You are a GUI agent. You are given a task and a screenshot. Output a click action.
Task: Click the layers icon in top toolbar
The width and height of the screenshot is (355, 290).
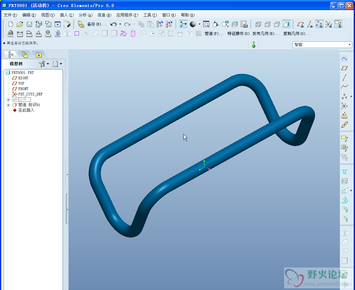[x=235, y=24]
